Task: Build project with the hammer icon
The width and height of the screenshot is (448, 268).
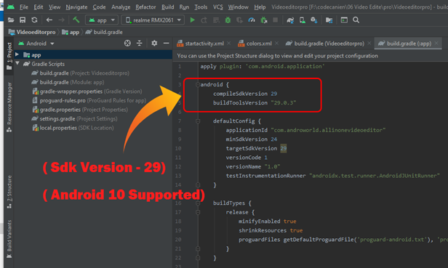Action: coord(76,20)
